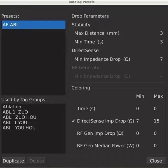
Task: Set Time (s) Max coloring value
Action: pyautogui.click(x=155, y=109)
